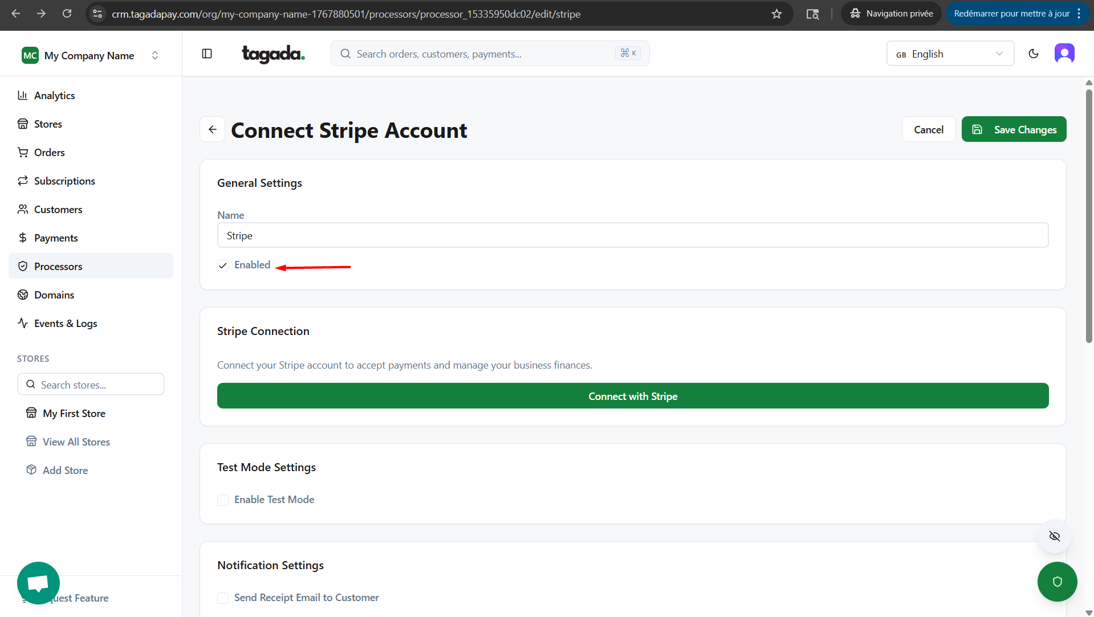Expand the My Company Name organization switcher
The width and height of the screenshot is (1094, 617).
[91, 55]
